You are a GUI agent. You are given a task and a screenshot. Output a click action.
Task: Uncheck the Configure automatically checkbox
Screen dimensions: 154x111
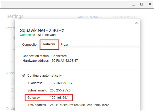(x=24, y=76)
